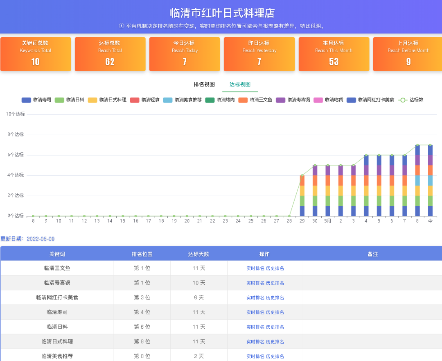Open 实时排名 for 临清寿司

(255, 313)
